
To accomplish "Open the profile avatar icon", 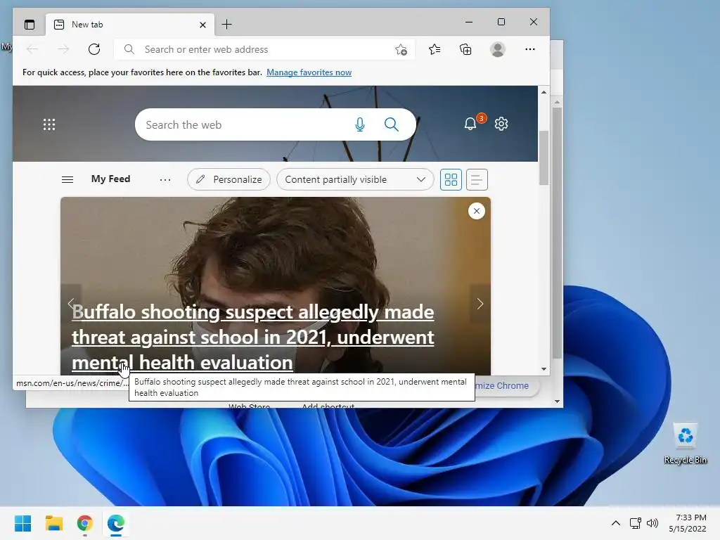I will click(x=498, y=49).
